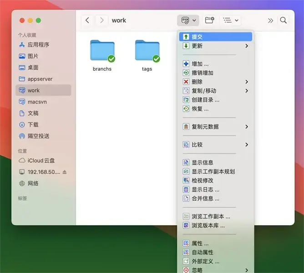Open 隔空投送 (AirDrop) in the sidebar
This screenshot has height=273, width=304.
pyautogui.click(x=43, y=136)
